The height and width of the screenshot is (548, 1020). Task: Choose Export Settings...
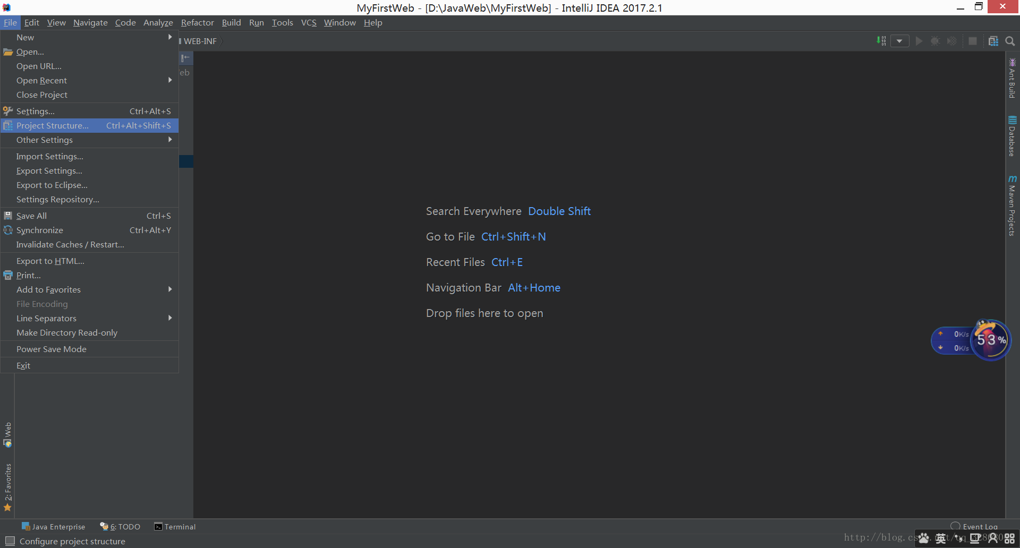click(x=89, y=170)
